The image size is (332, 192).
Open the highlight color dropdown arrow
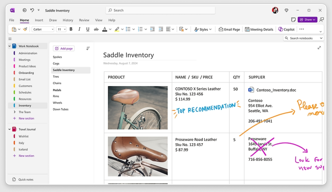(122, 29)
